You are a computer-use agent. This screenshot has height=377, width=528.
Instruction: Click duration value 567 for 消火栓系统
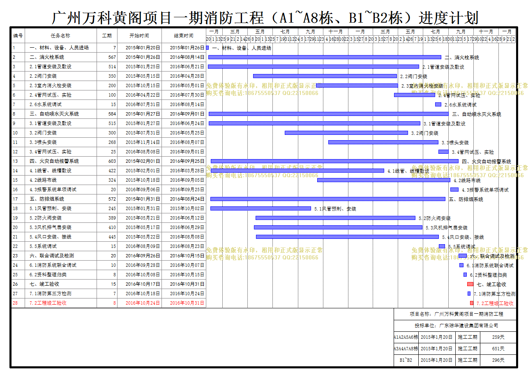click(x=112, y=57)
